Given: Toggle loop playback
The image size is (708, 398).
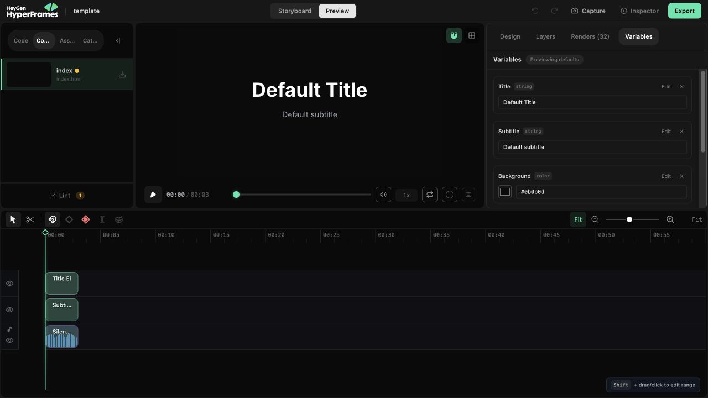Looking at the screenshot, I should 430,195.
